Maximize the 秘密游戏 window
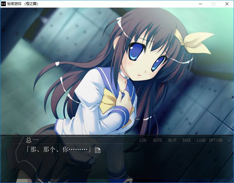The width and height of the screenshot is (234, 183). 214,4
